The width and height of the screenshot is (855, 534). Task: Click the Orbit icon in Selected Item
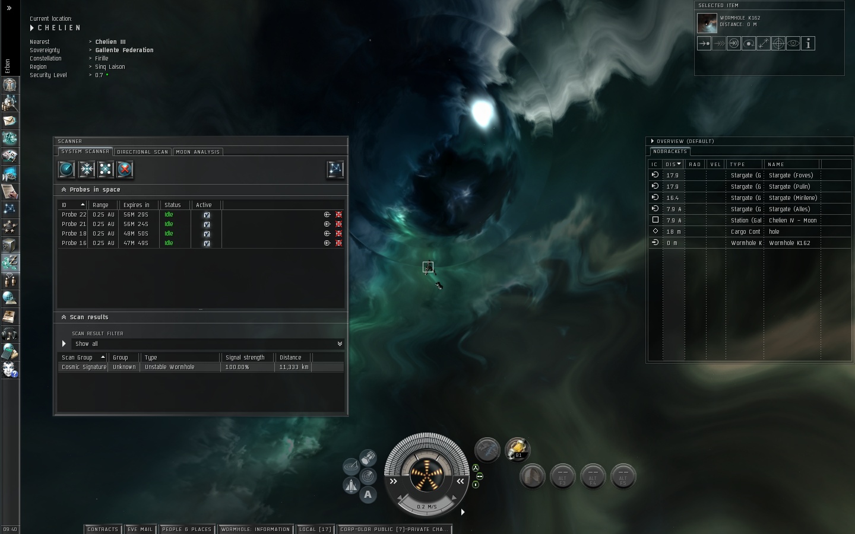pos(749,43)
